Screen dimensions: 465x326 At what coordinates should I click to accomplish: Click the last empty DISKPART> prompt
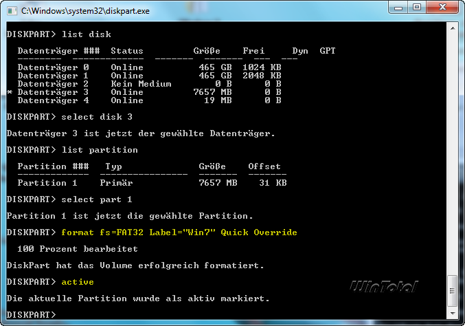pos(31,315)
